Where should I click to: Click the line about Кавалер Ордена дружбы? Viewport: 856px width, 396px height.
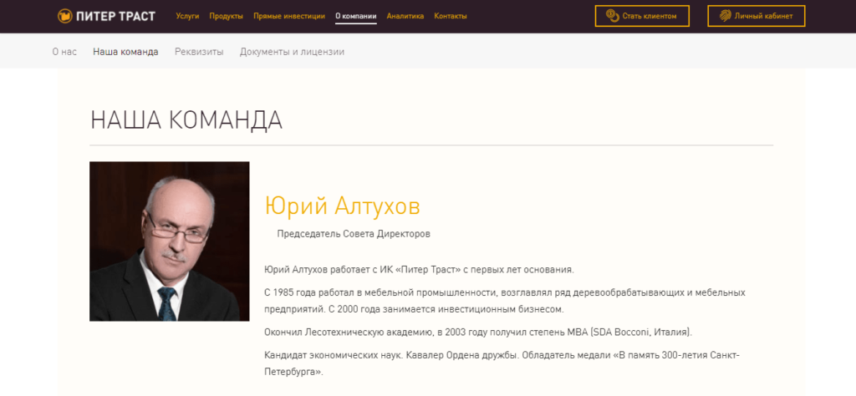click(502, 355)
